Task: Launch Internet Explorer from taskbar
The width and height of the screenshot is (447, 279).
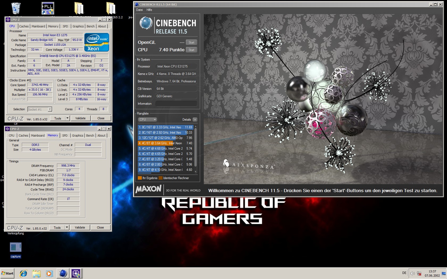Action: [23, 273]
